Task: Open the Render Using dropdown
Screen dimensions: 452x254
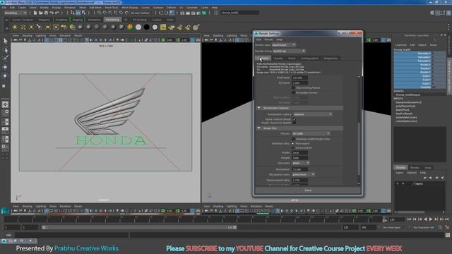Action: click(289, 51)
